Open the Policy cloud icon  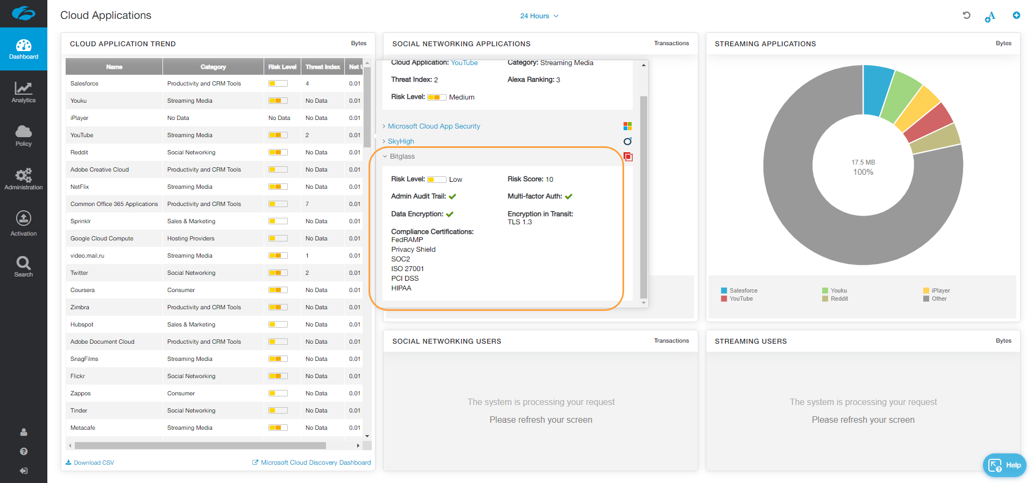tap(24, 136)
